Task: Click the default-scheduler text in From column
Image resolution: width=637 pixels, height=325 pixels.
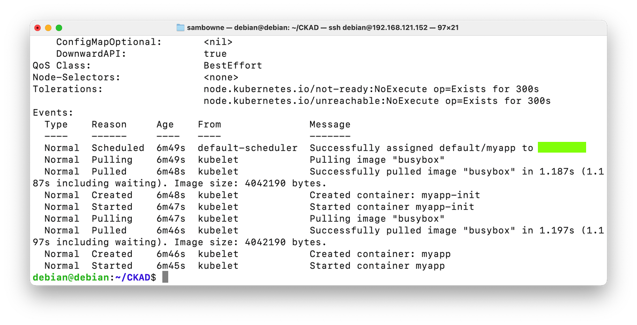Action: pyautogui.click(x=248, y=148)
